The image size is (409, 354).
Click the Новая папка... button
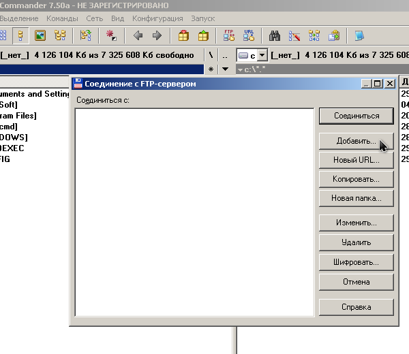point(356,198)
